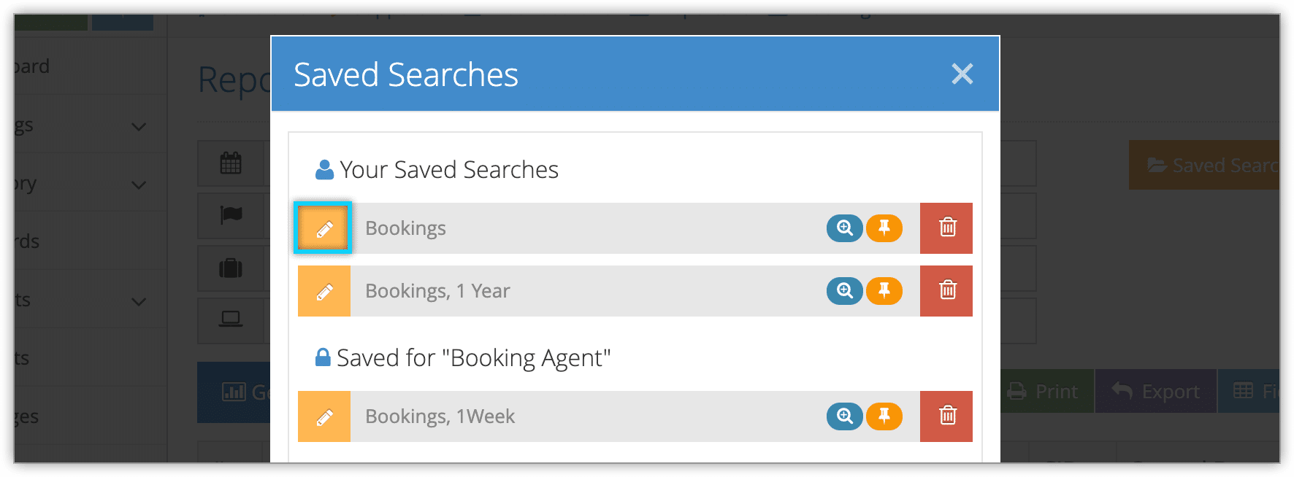
Task: Edit the Bookings saved search
Action: click(323, 228)
